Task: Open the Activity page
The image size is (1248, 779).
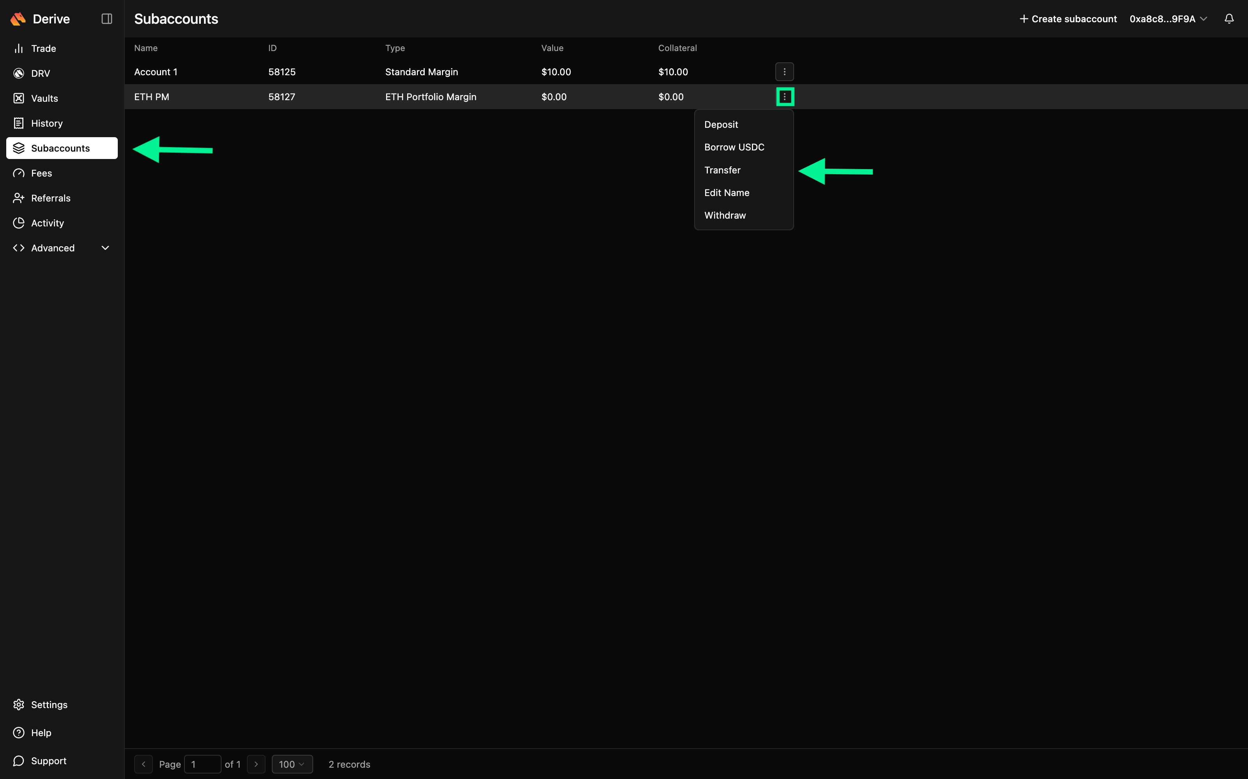Action: (x=48, y=223)
